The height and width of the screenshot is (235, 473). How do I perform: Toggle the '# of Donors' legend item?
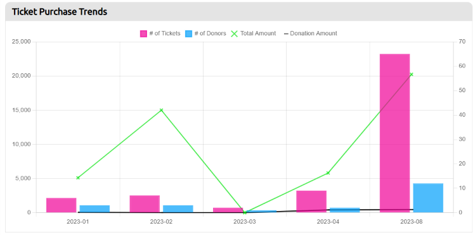pos(205,33)
